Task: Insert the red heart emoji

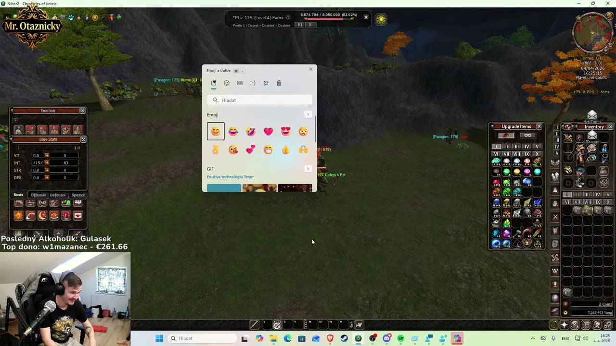Action: [268, 131]
